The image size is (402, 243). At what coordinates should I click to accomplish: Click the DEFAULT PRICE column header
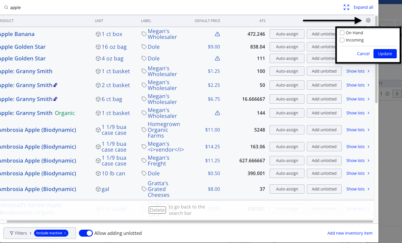(x=208, y=21)
